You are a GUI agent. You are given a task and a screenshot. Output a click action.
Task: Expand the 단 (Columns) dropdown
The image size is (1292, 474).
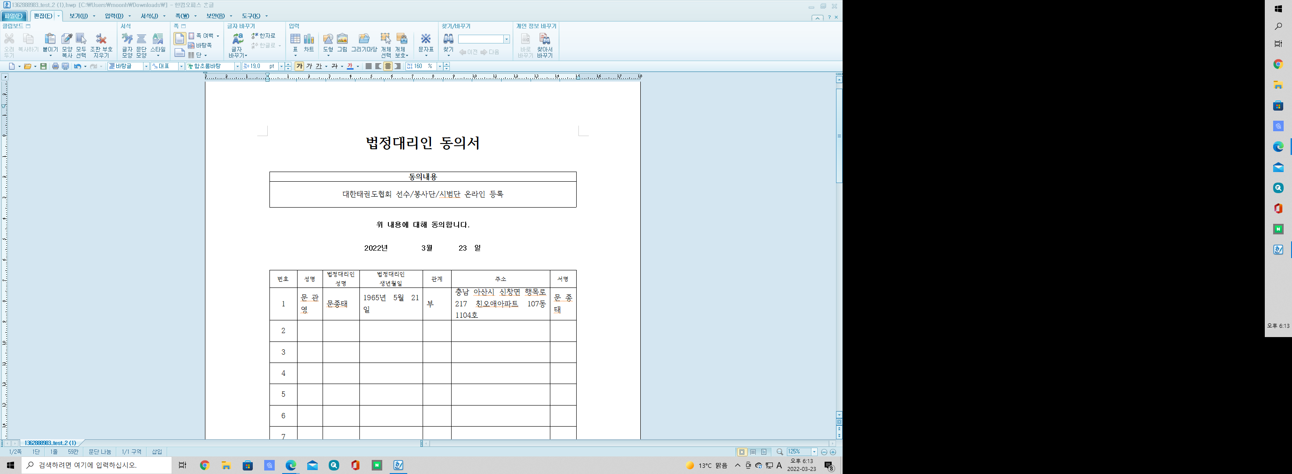(206, 55)
